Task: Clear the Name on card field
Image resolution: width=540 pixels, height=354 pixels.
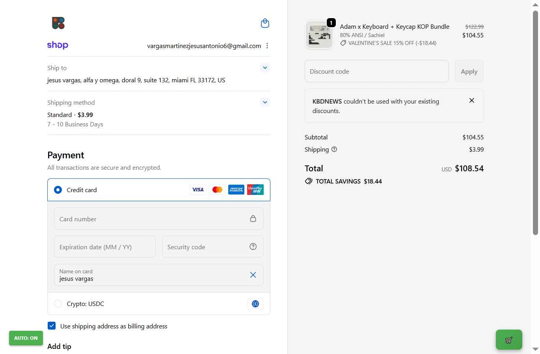Action: point(253,275)
